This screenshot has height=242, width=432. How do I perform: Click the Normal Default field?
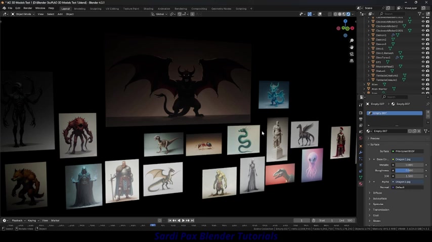(407, 188)
